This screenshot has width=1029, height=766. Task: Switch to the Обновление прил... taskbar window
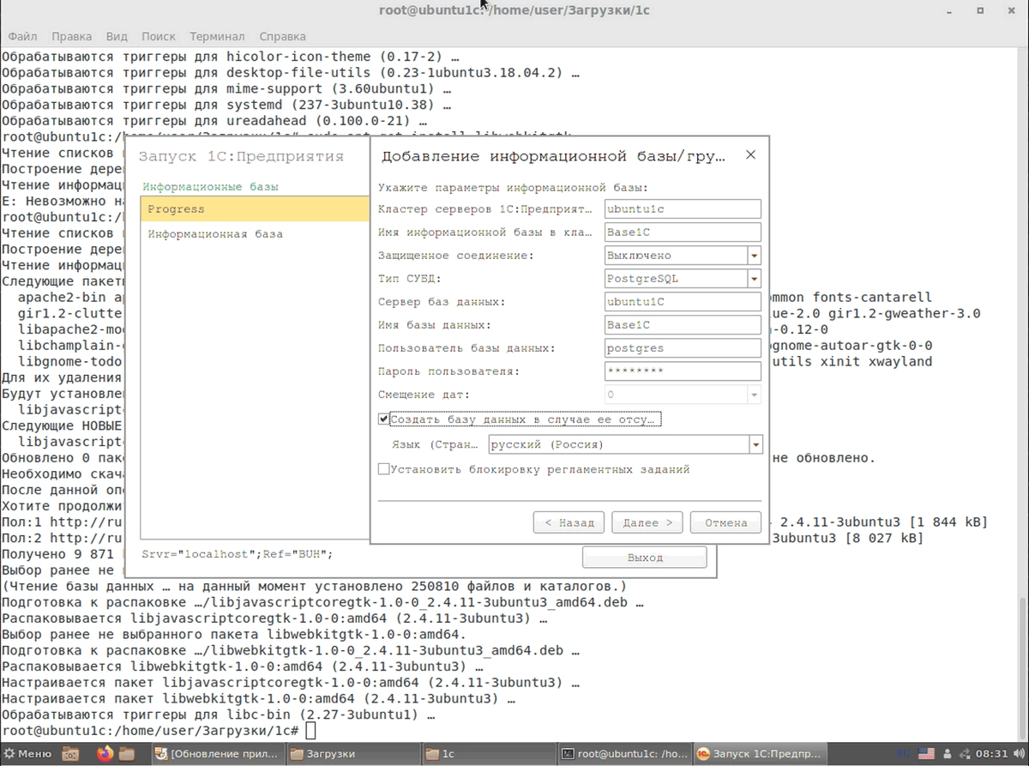[217, 754]
